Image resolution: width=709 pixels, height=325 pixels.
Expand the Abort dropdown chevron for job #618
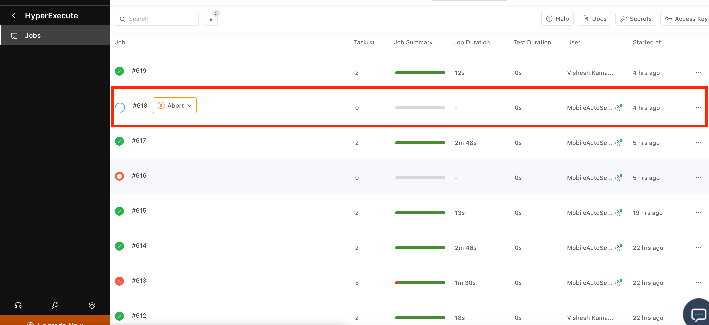pyautogui.click(x=190, y=106)
